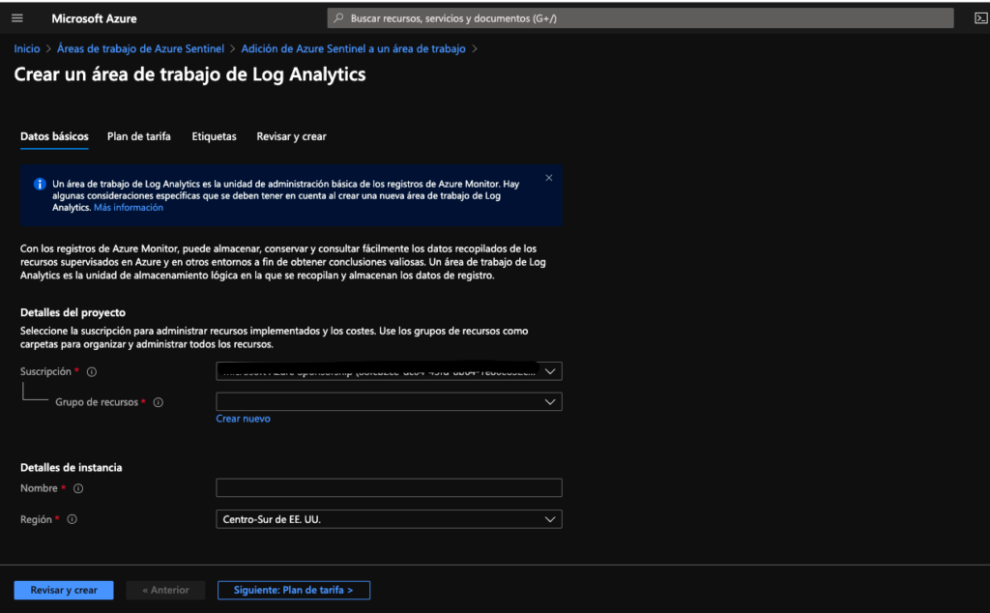The width and height of the screenshot is (990, 613).
Task: Click the blue Revisar y crear button
Action: 63,590
